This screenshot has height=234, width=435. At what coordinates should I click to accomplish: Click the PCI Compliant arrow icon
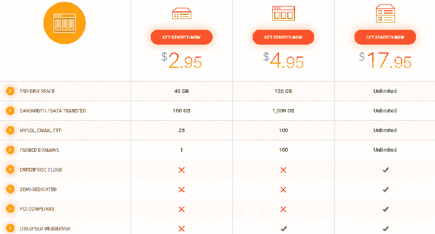click(x=10, y=209)
